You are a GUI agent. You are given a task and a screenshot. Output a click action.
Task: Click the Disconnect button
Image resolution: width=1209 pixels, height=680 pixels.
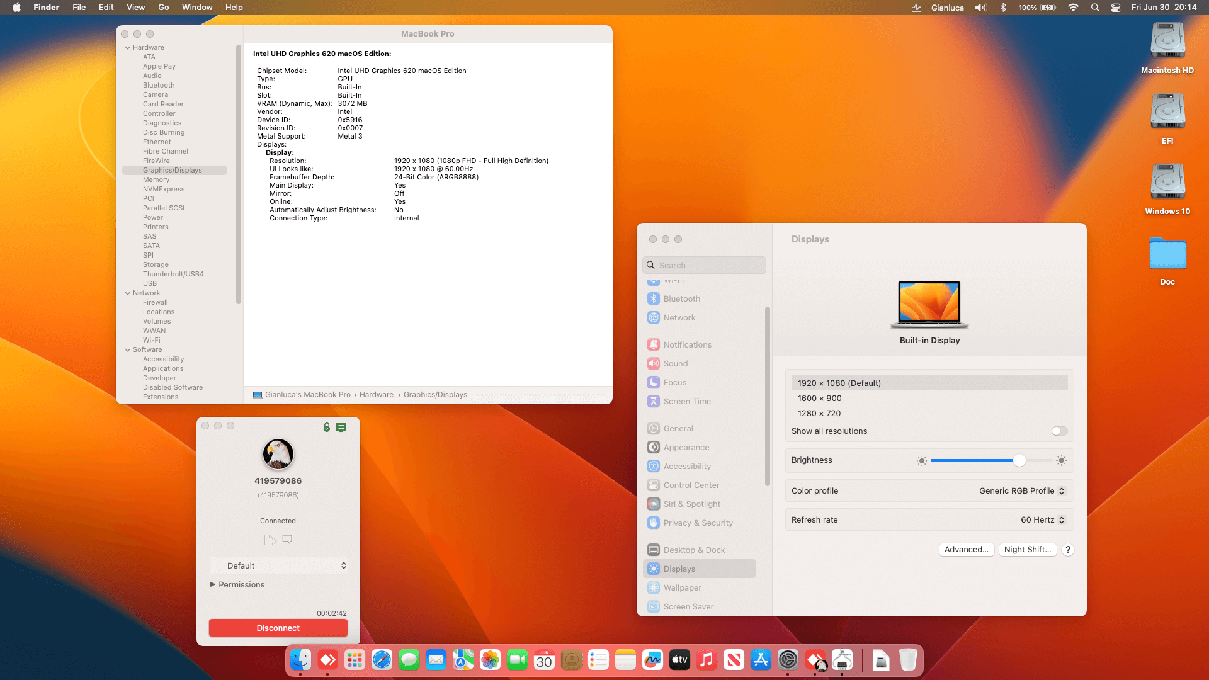[x=278, y=628]
